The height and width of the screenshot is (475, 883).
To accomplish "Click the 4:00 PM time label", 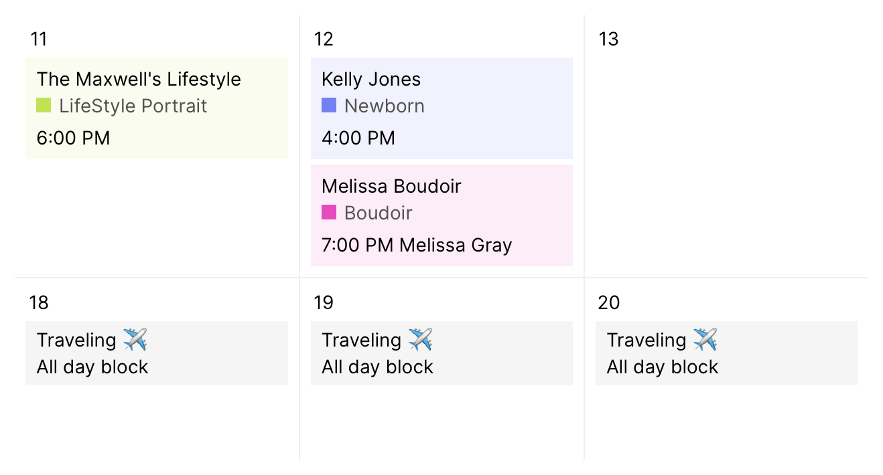I will click(x=358, y=138).
